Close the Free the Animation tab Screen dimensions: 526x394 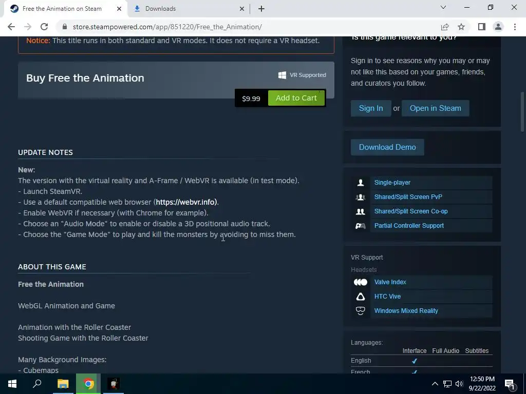(119, 9)
